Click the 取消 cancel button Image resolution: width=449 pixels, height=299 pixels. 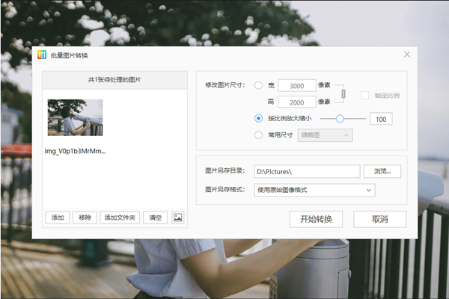click(379, 220)
